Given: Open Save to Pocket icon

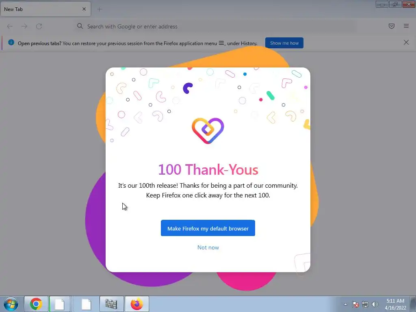Looking at the screenshot, I should pos(391,26).
